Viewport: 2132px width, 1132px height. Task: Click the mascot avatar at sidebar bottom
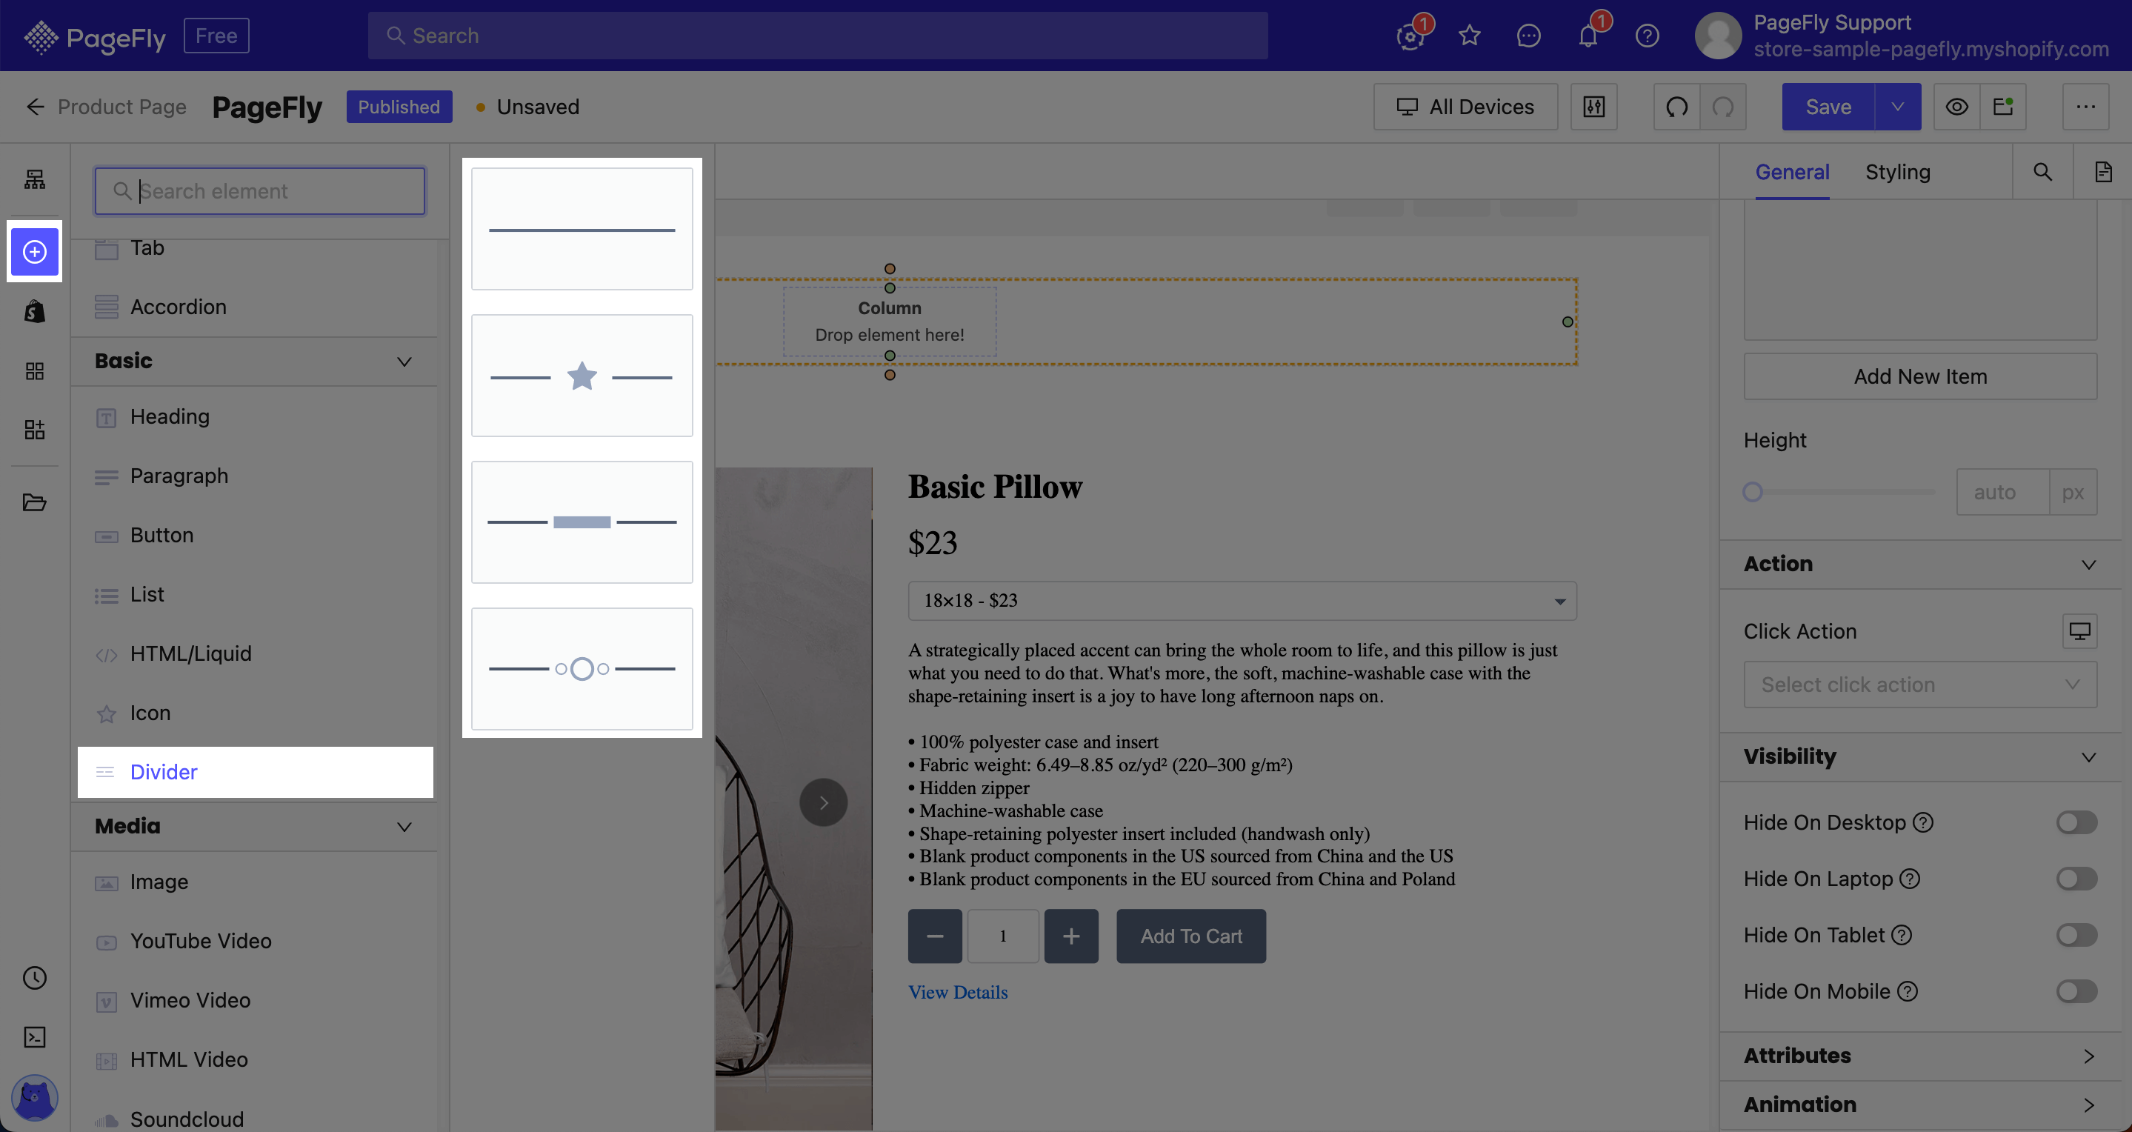pos(35,1097)
